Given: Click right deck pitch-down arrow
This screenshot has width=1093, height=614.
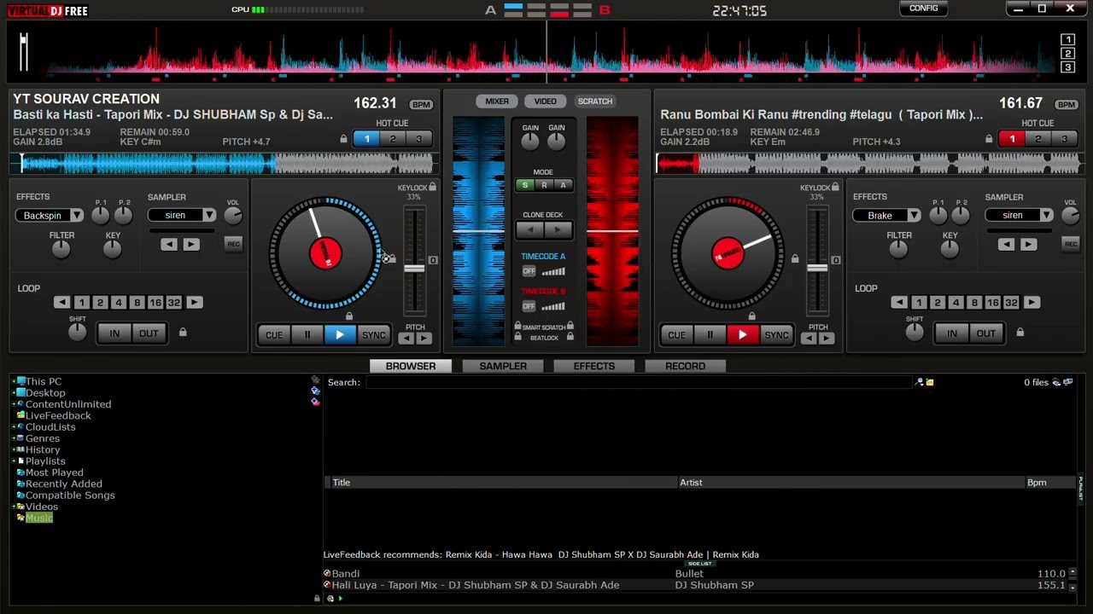Looking at the screenshot, I should (810, 339).
